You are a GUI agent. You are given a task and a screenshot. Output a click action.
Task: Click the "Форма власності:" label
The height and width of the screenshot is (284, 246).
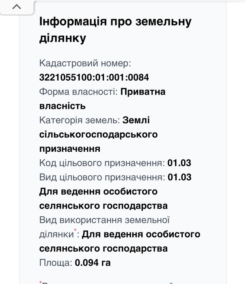click(x=78, y=92)
